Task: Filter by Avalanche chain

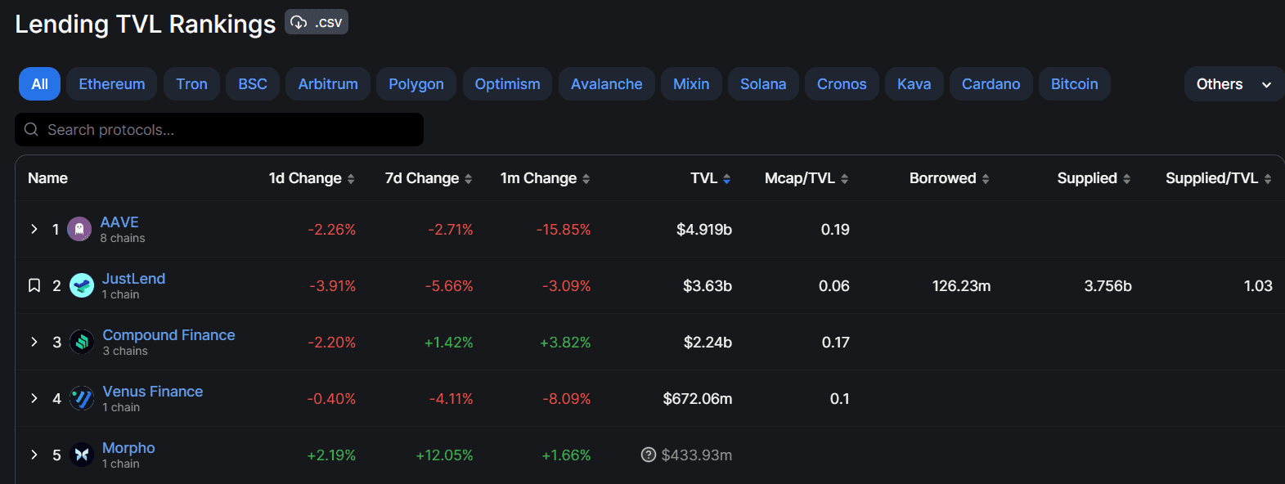Action: click(607, 84)
